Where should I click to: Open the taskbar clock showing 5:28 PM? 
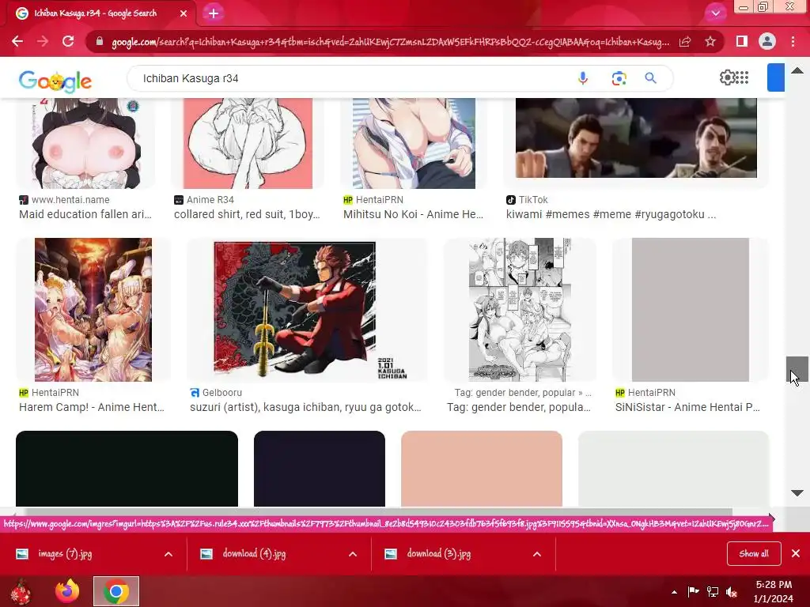pyautogui.click(x=774, y=591)
